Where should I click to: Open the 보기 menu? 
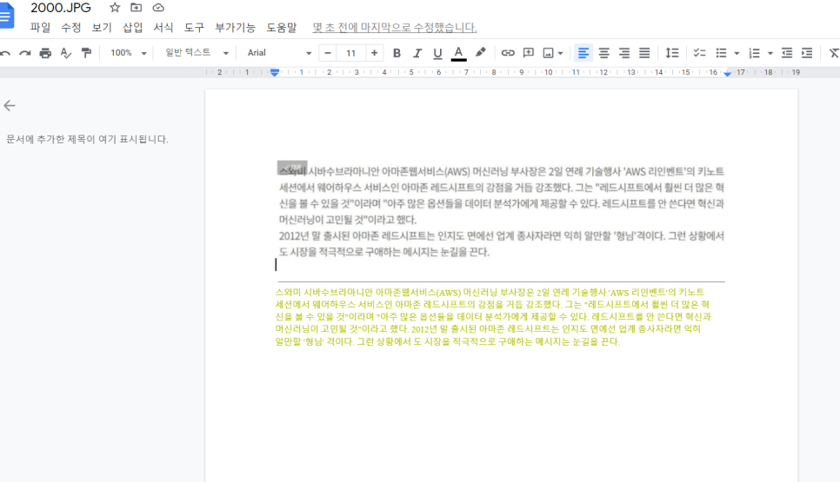point(102,27)
